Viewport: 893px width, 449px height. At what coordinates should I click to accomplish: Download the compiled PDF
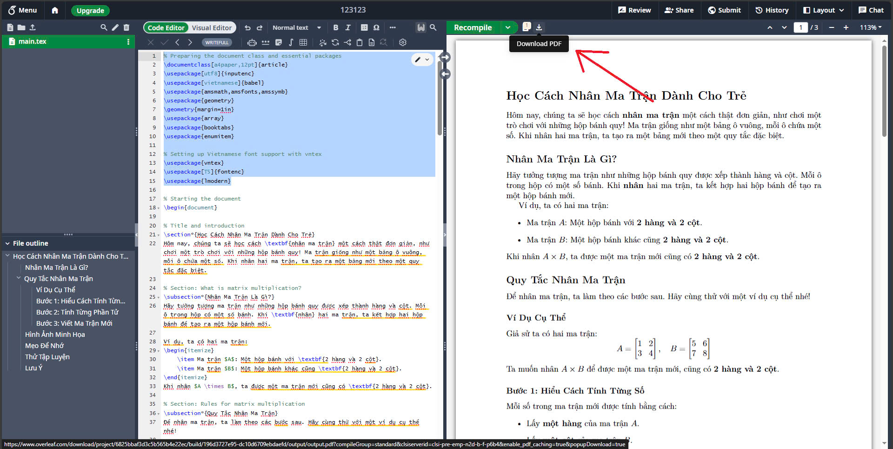539,27
